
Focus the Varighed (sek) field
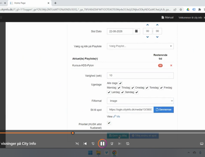(140, 75)
